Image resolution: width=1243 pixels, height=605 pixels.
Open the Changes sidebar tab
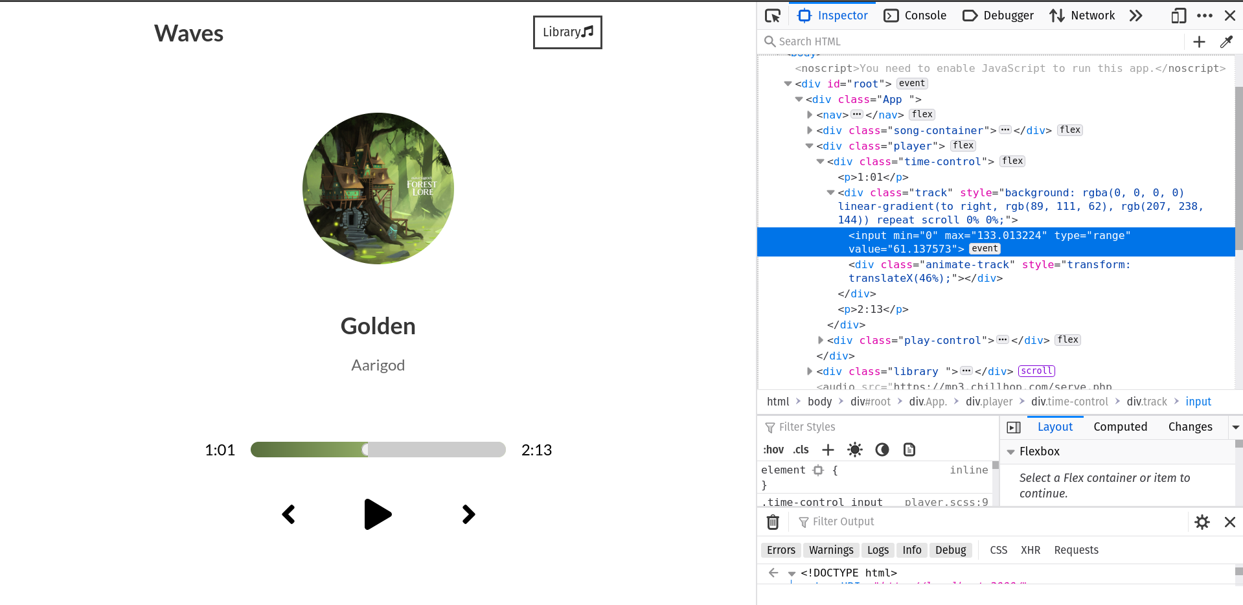(x=1191, y=427)
